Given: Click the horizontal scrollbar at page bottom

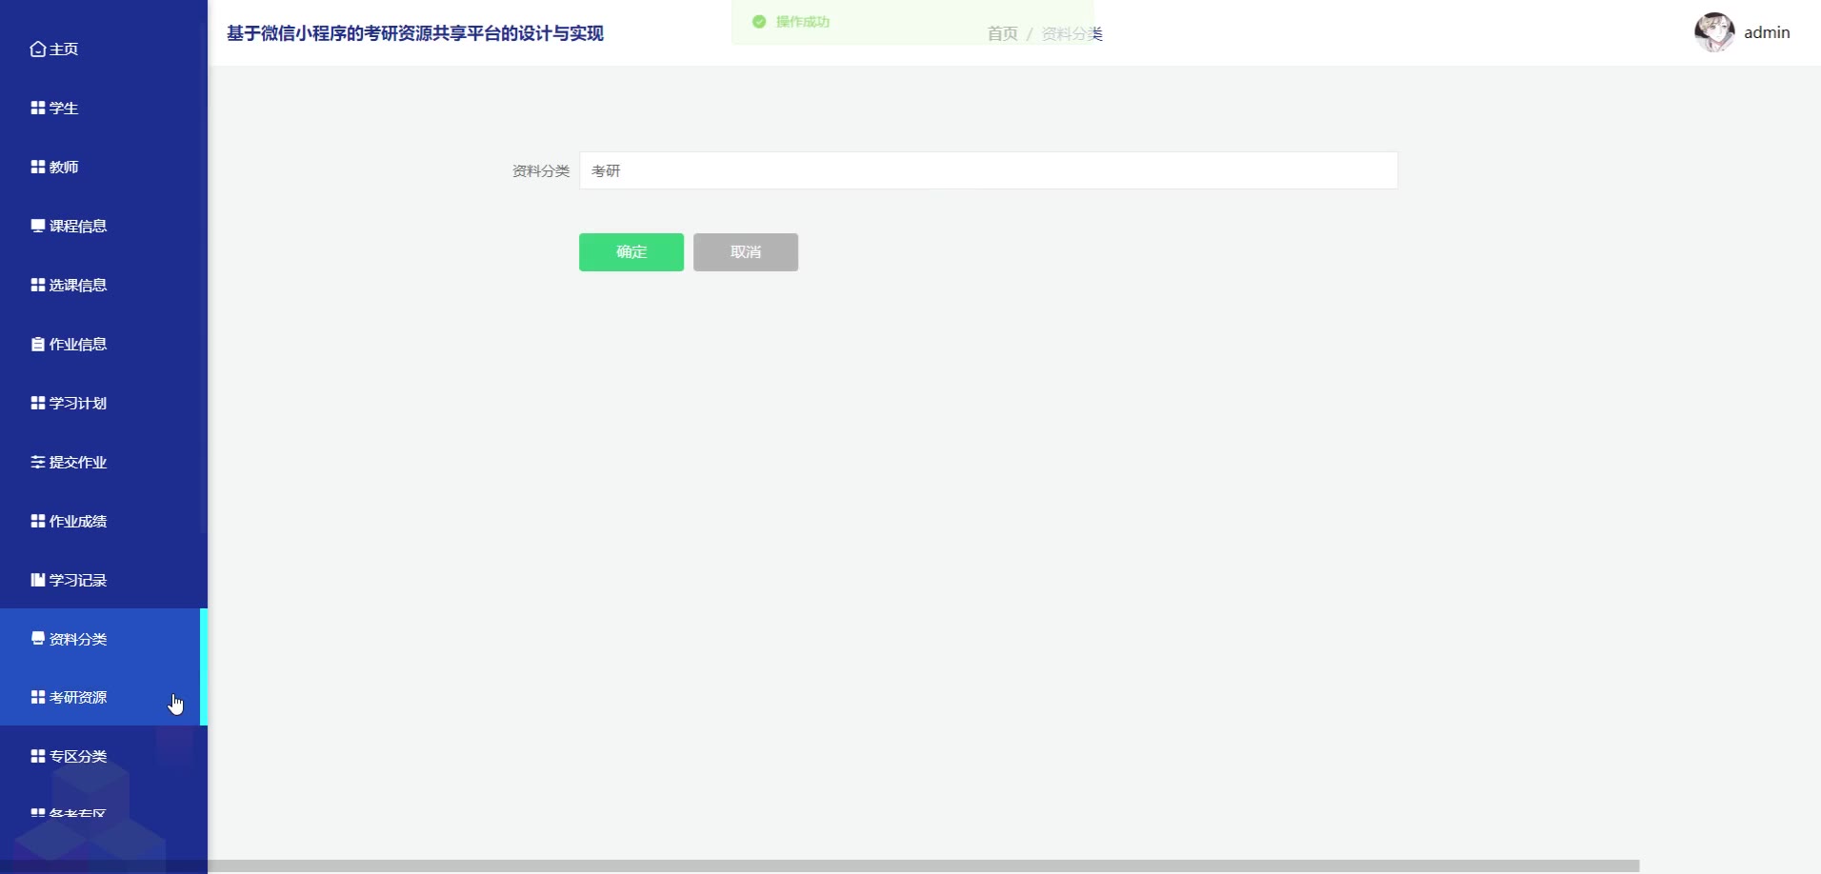Looking at the screenshot, I should (x=923, y=866).
